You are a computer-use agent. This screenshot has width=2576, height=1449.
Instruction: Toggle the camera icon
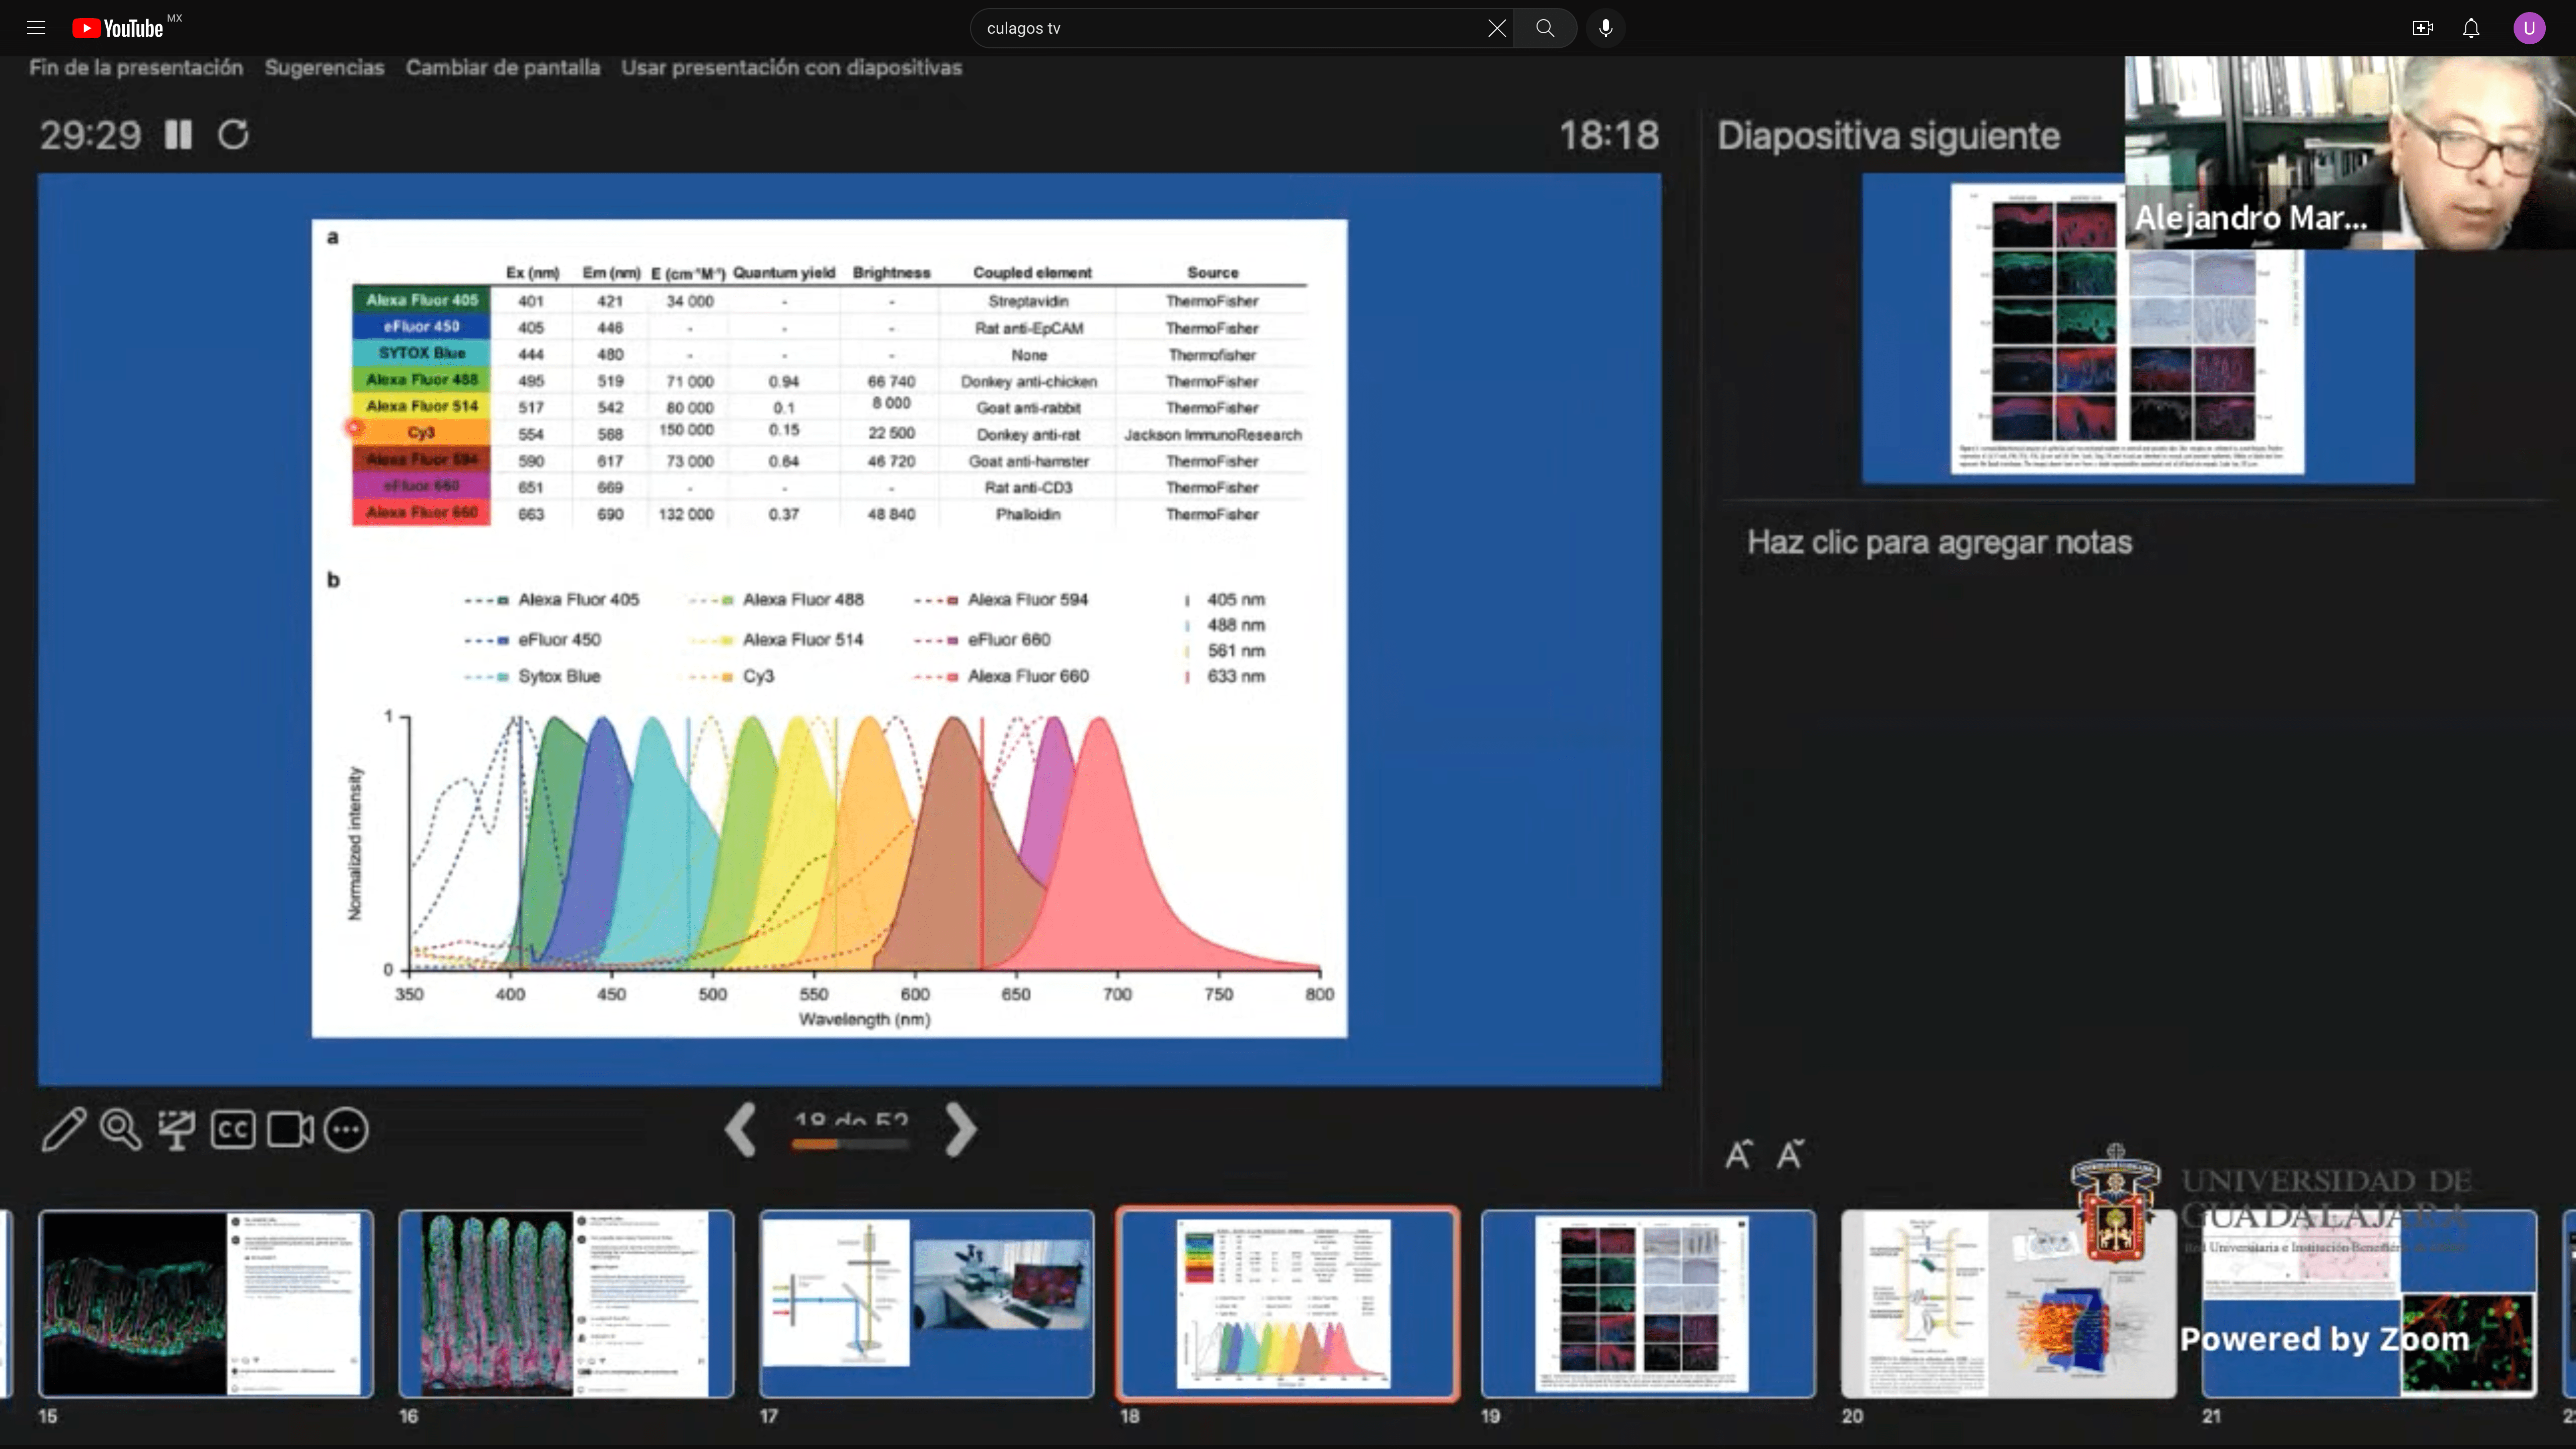290,1130
